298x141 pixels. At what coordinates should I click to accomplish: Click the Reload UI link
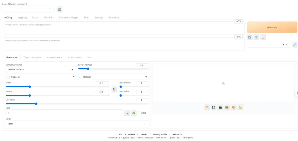177,134
